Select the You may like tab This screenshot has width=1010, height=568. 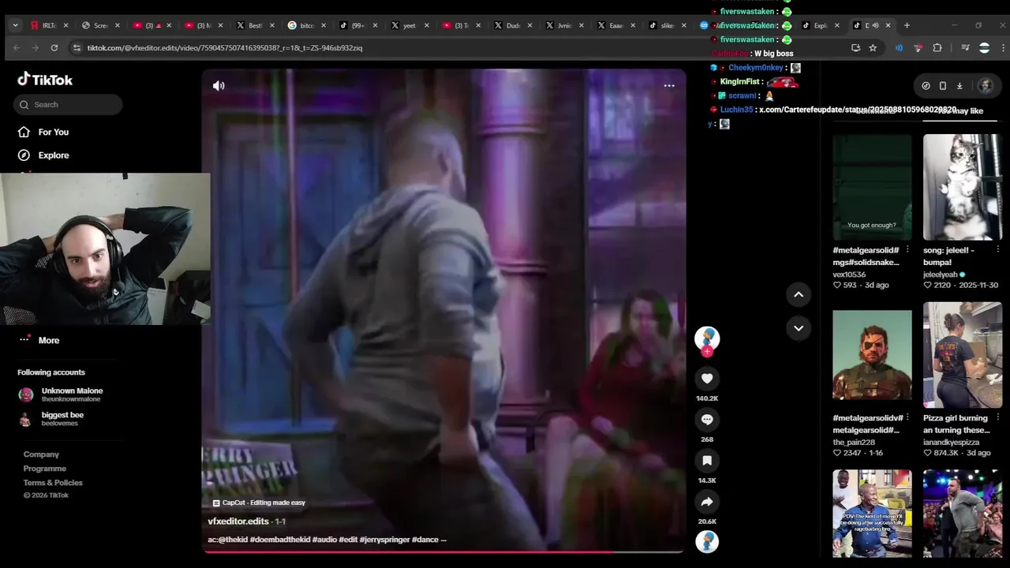(960, 111)
